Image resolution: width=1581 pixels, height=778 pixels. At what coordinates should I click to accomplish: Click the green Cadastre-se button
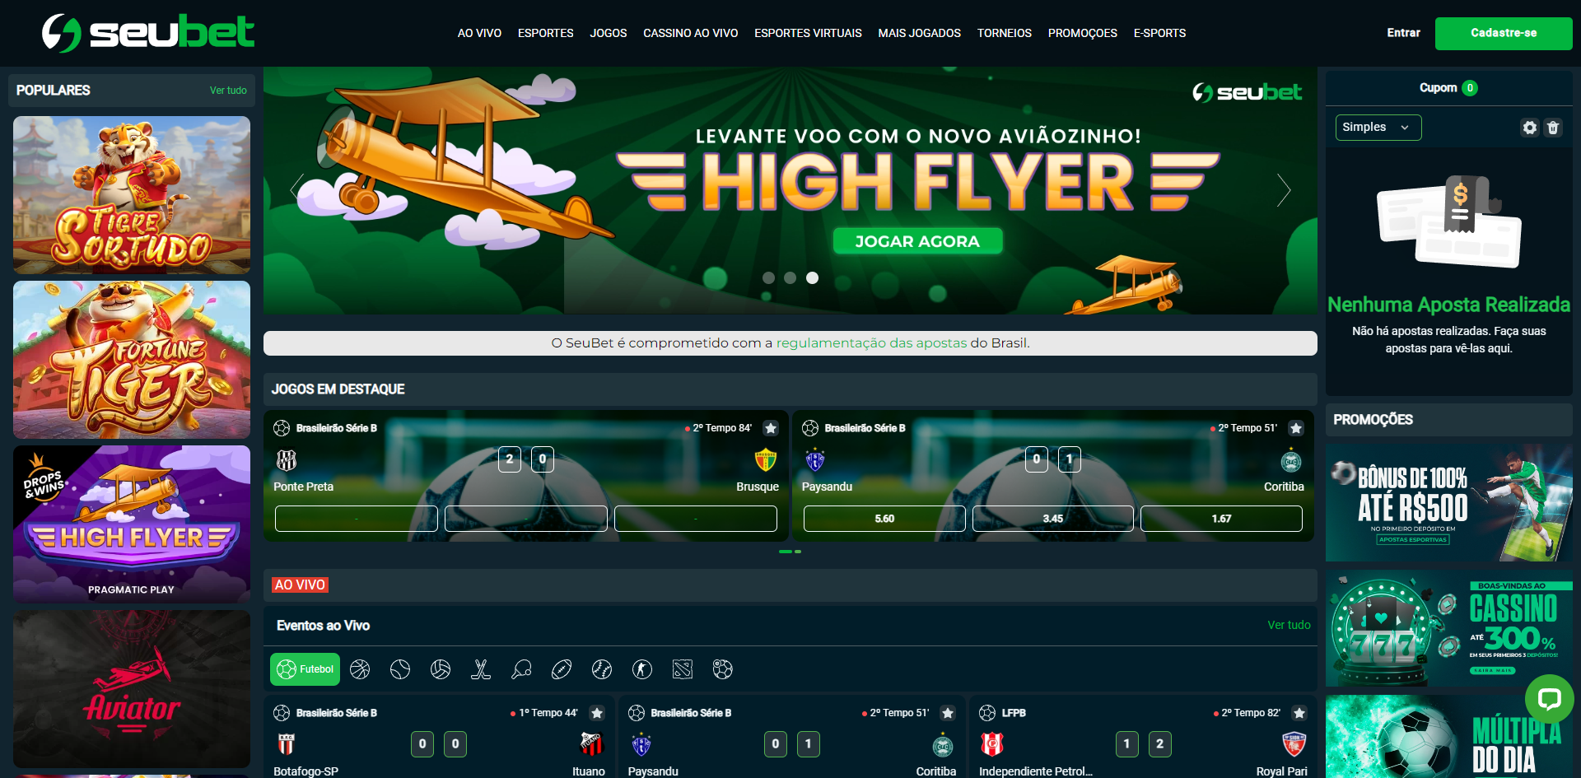tap(1504, 34)
